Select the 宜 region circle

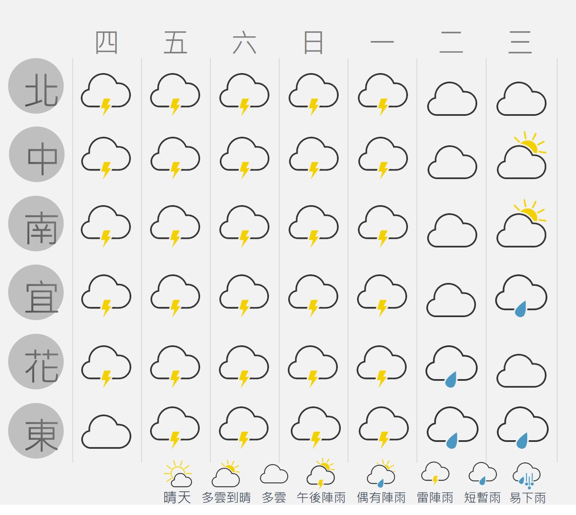coord(36,292)
